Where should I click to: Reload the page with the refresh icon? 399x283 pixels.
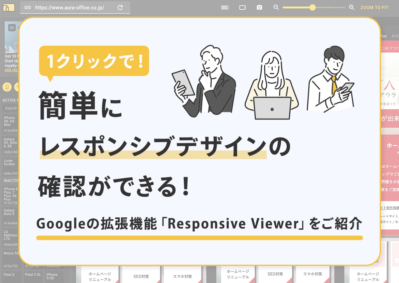(120, 7)
